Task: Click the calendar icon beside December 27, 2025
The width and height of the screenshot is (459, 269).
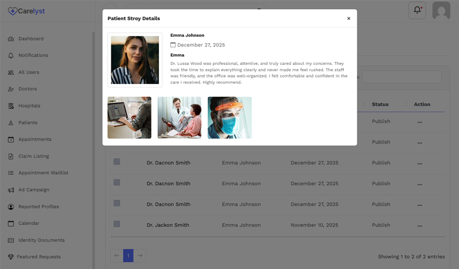Action: (173, 45)
